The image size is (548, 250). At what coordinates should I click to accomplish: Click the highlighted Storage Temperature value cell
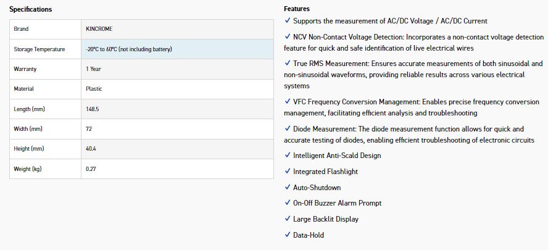click(x=176, y=49)
